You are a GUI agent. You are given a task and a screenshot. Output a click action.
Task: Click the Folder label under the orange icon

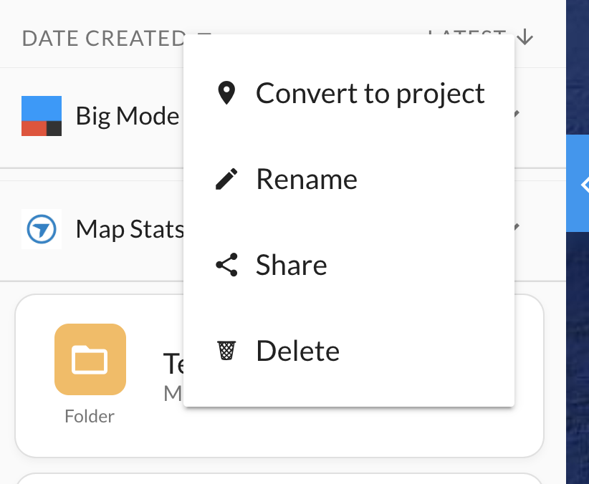[90, 417]
